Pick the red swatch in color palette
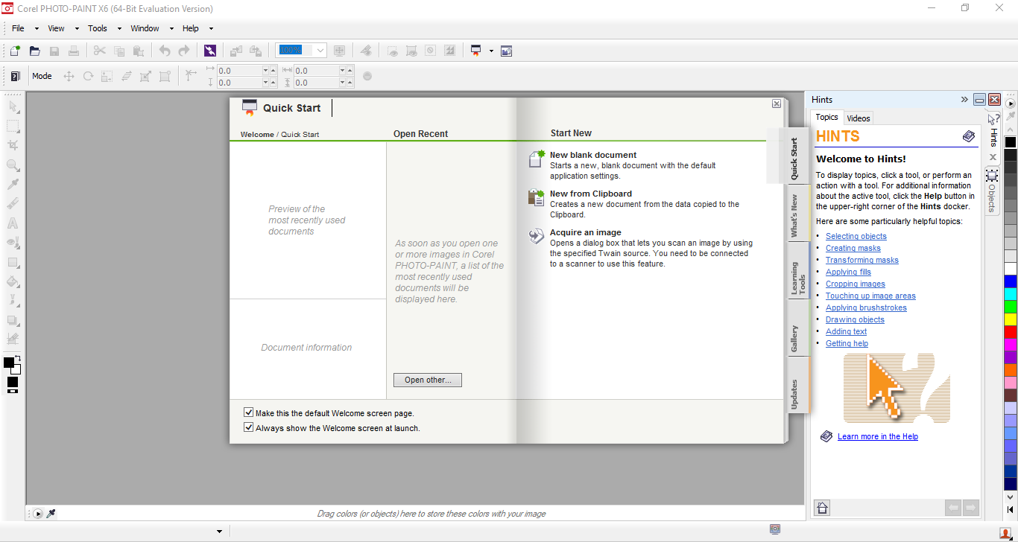Image resolution: width=1018 pixels, height=542 pixels. pos(1011,332)
